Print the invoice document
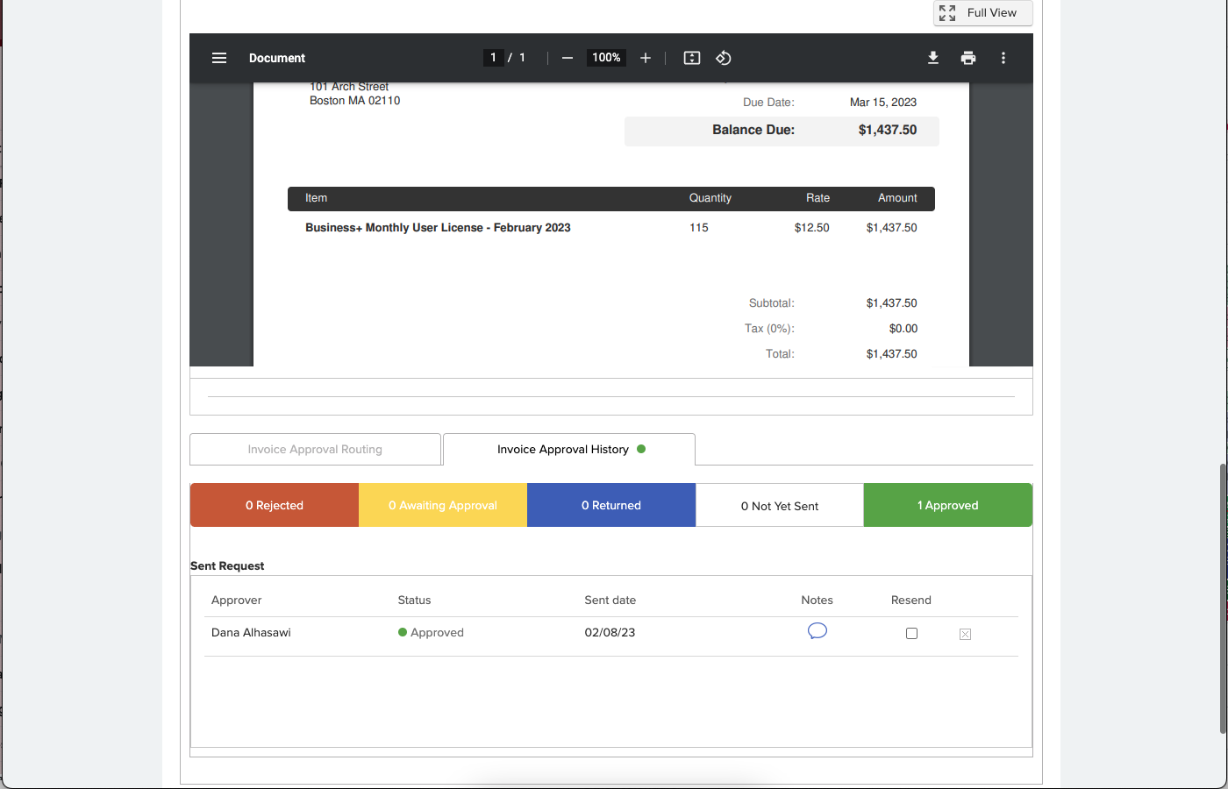1228x789 pixels. coord(968,58)
